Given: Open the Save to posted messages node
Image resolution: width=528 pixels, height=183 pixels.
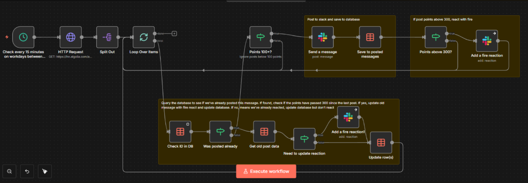Looking at the screenshot, I should pos(370,37).
